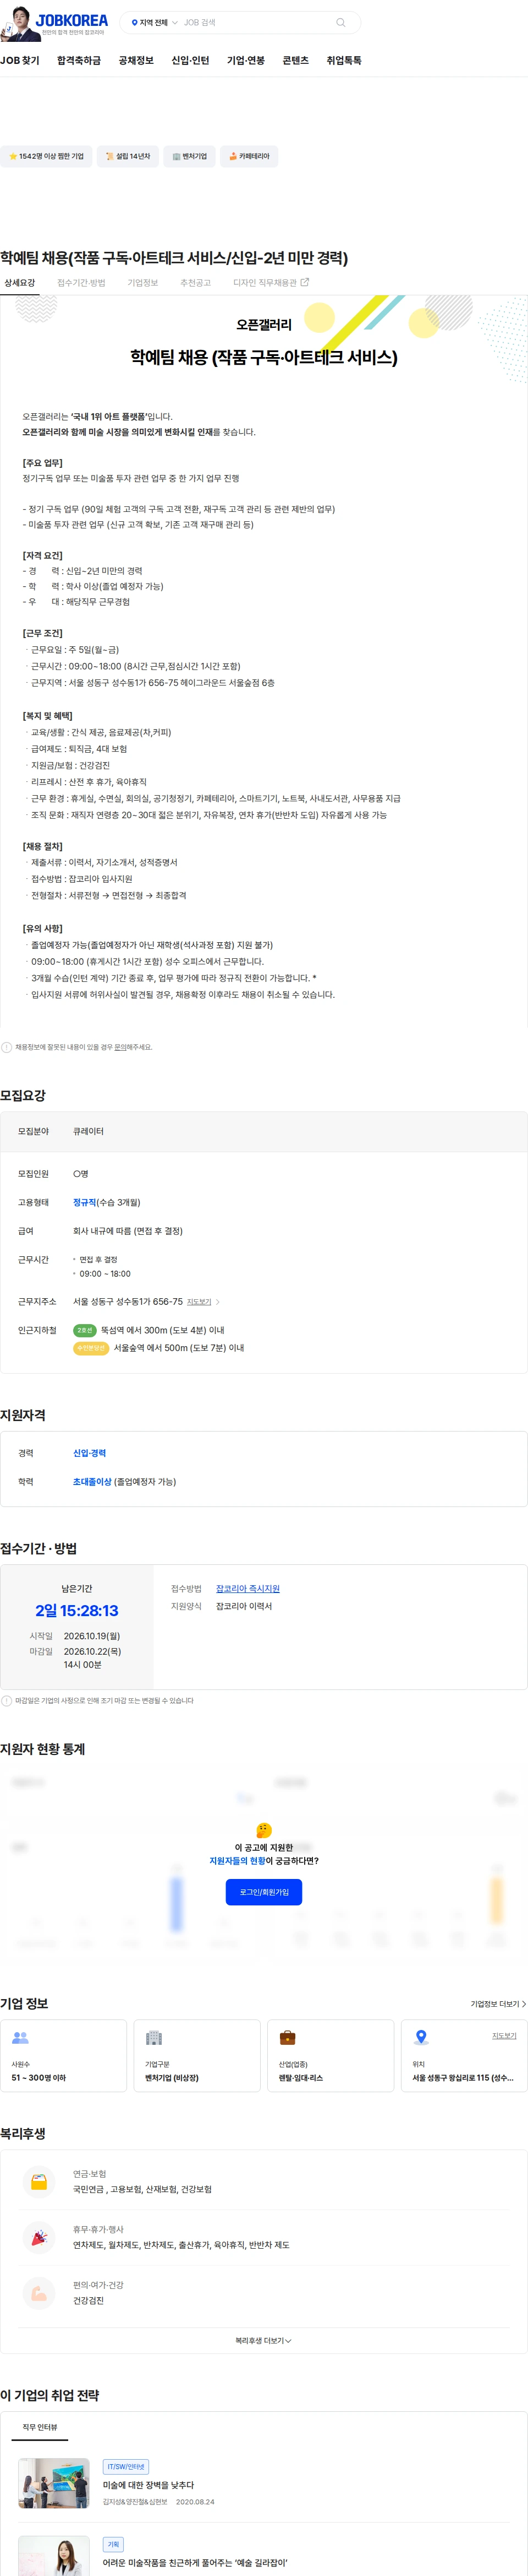
Task: Click the search magnifier icon
Action: point(342,22)
